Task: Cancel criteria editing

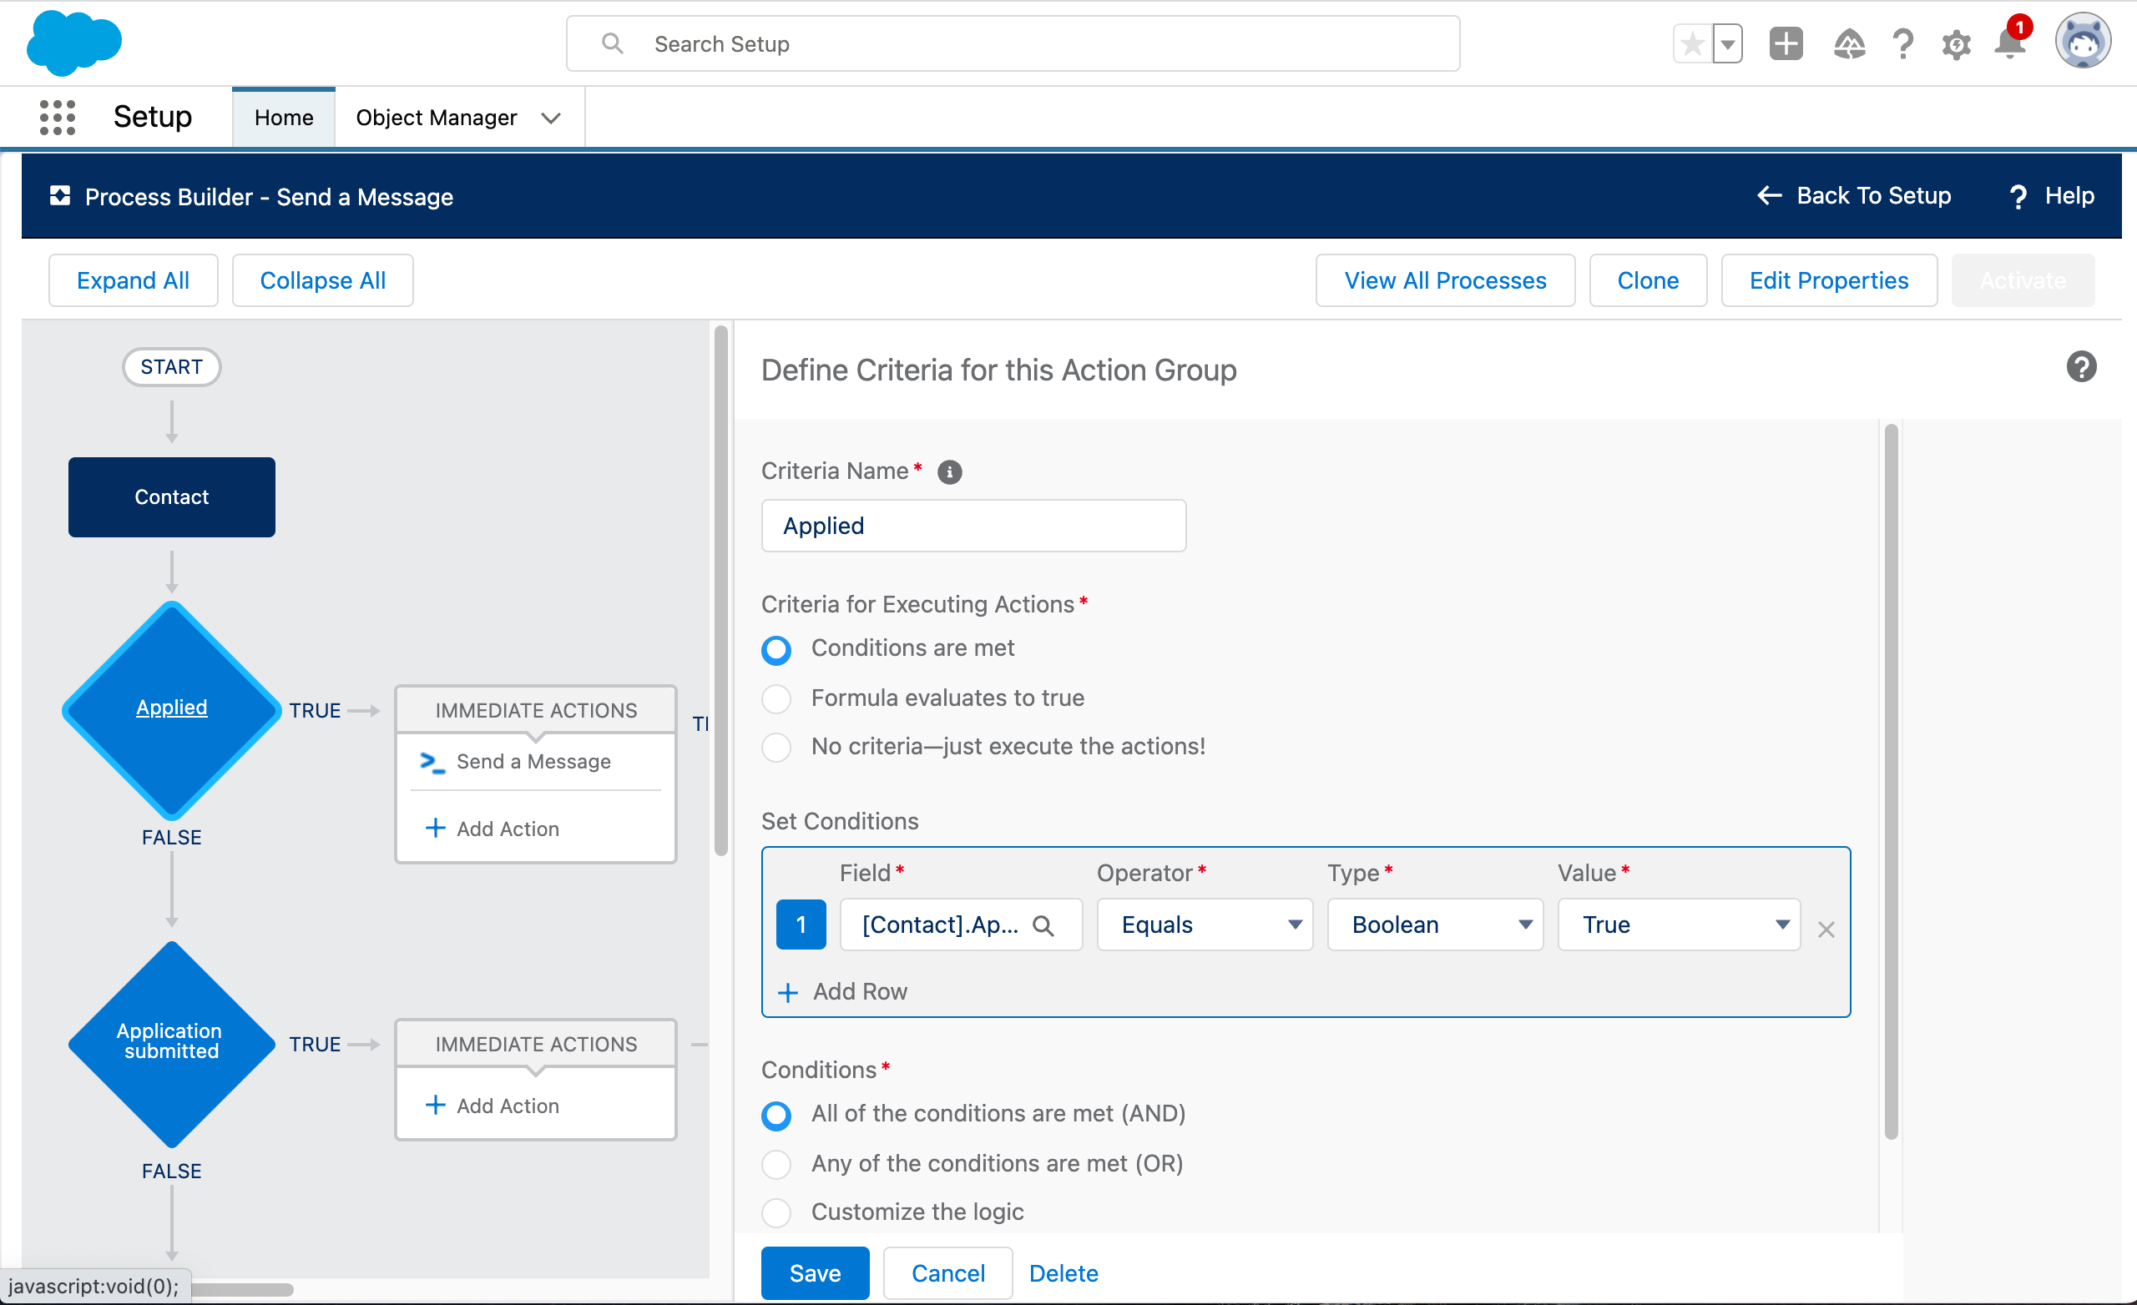Action: click(x=948, y=1272)
